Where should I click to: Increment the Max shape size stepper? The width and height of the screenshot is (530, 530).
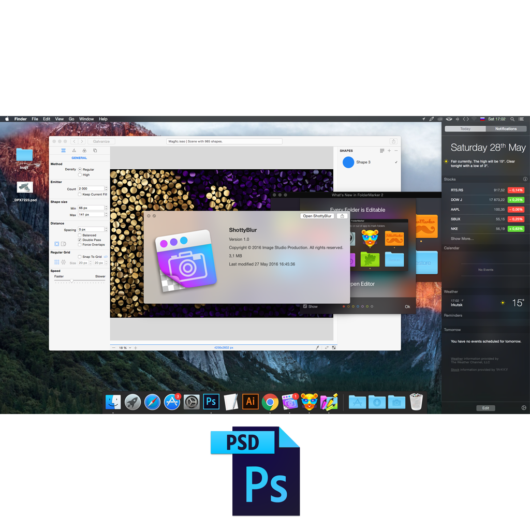(106, 214)
